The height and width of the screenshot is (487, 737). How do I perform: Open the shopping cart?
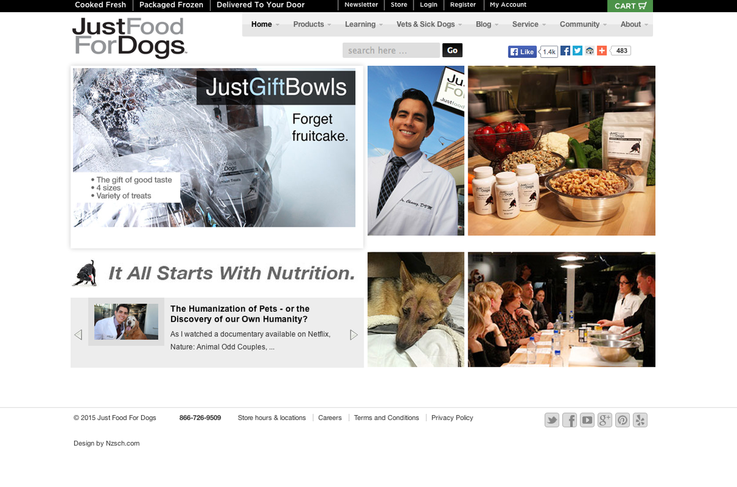(x=630, y=6)
